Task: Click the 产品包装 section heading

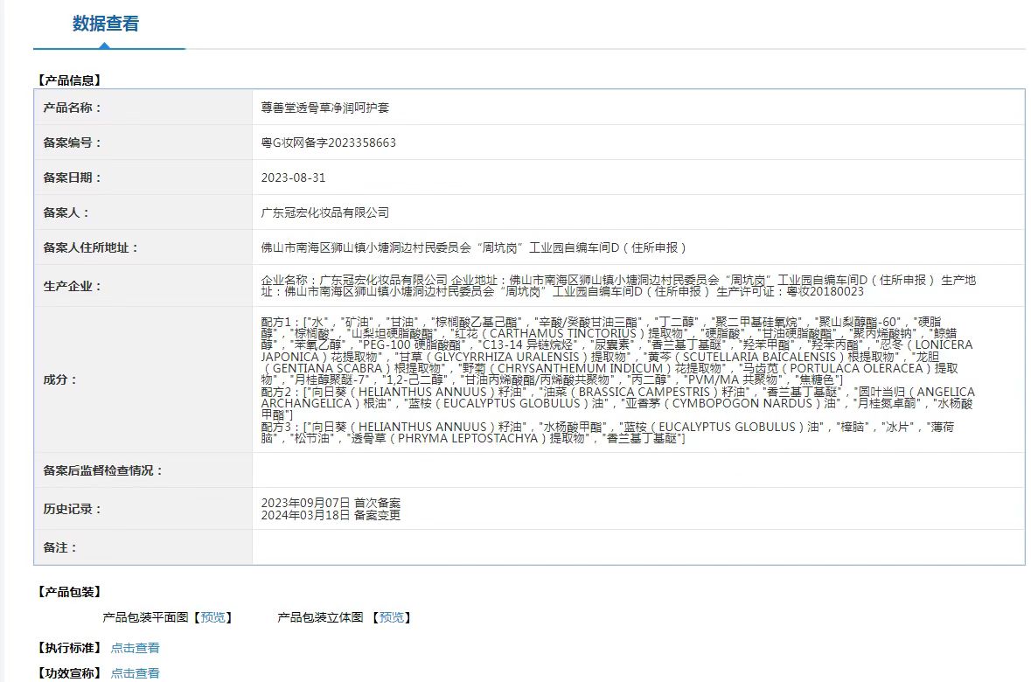Action: (69, 592)
